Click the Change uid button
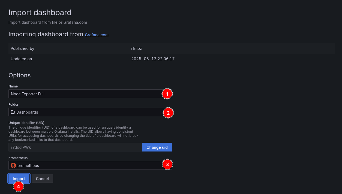This screenshot has height=194, width=342. (x=157, y=147)
